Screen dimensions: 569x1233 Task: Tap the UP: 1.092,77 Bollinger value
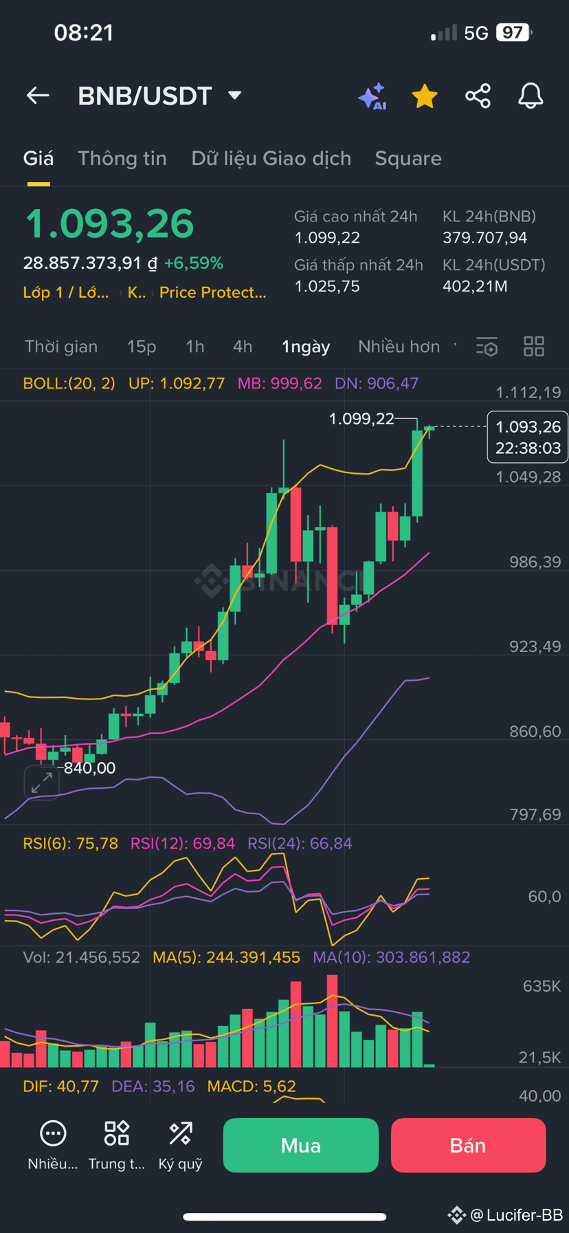pyautogui.click(x=177, y=384)
